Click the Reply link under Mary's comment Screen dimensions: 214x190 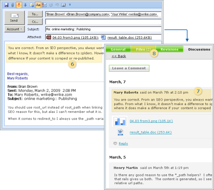(x=123, y=143)
